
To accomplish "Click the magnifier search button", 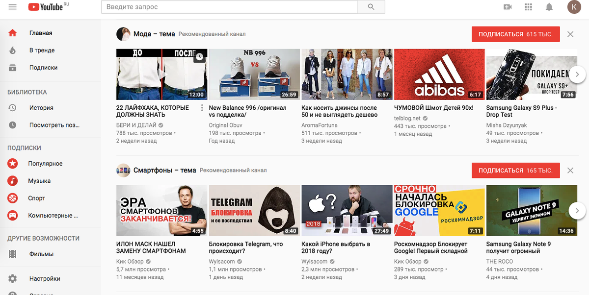I will 371,7.
